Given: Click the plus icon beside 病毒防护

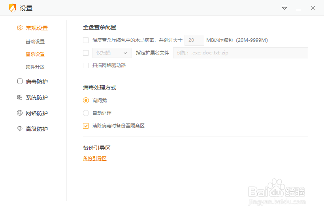Looking at the screenshot, I should click(20, 81).
